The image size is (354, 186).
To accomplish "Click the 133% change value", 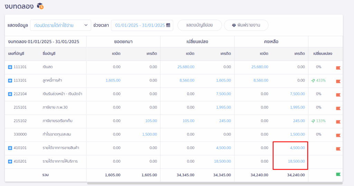I will (321, 121).
